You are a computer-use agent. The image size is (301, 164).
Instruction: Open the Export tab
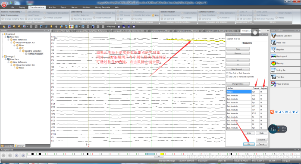63,7
